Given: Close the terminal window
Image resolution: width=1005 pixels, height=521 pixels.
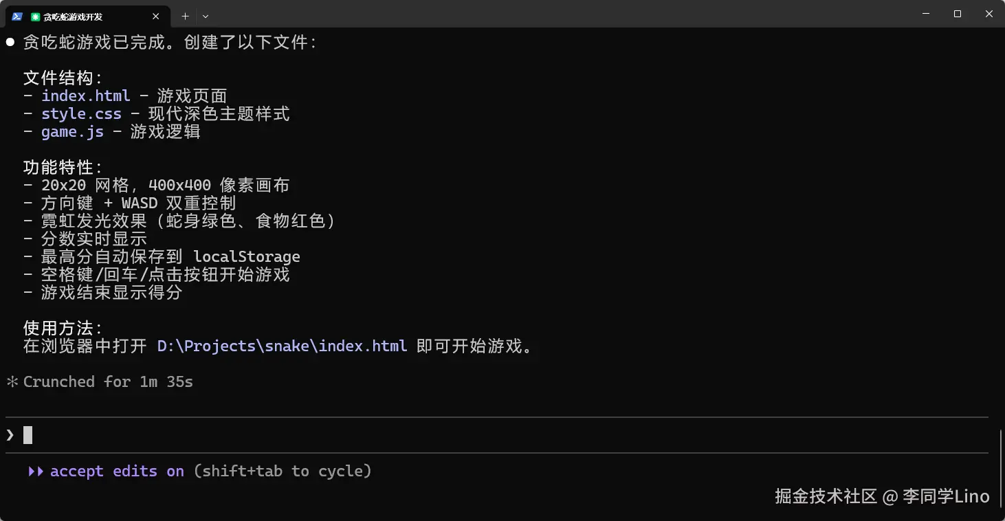Looking at the screenshot, I should pyautogui.click(x=989, y=14).
